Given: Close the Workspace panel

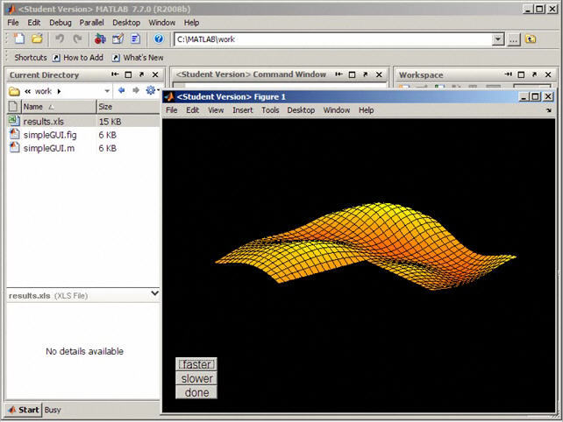Looking at the screenshot, I should click(548, 74).
